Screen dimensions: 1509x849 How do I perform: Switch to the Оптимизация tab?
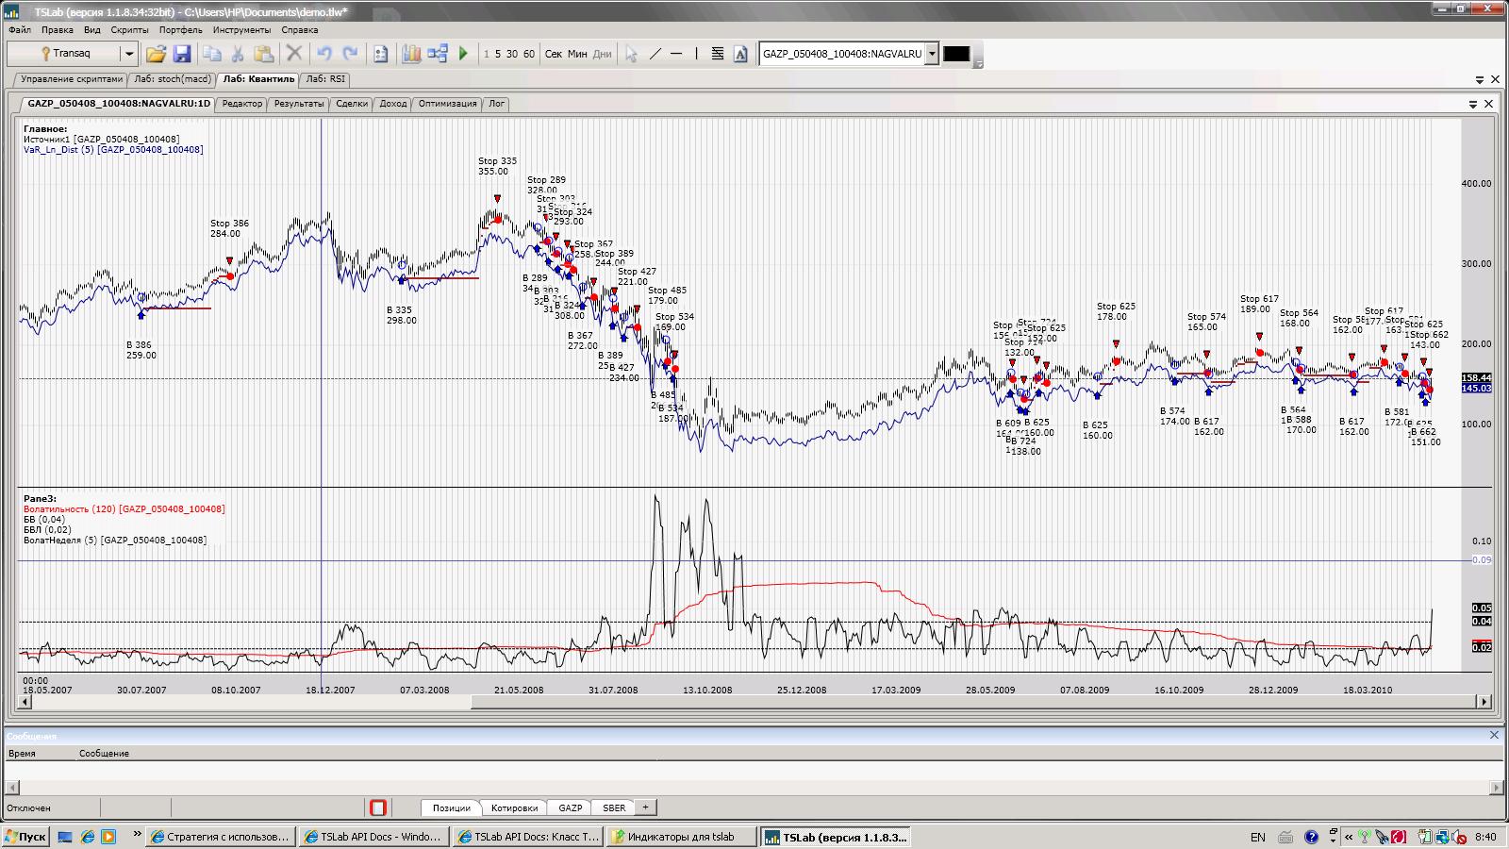447,104
